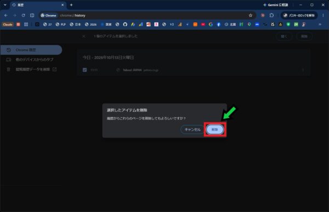
Task: Click the Gemini に相談 button
Action: [276, 5]
